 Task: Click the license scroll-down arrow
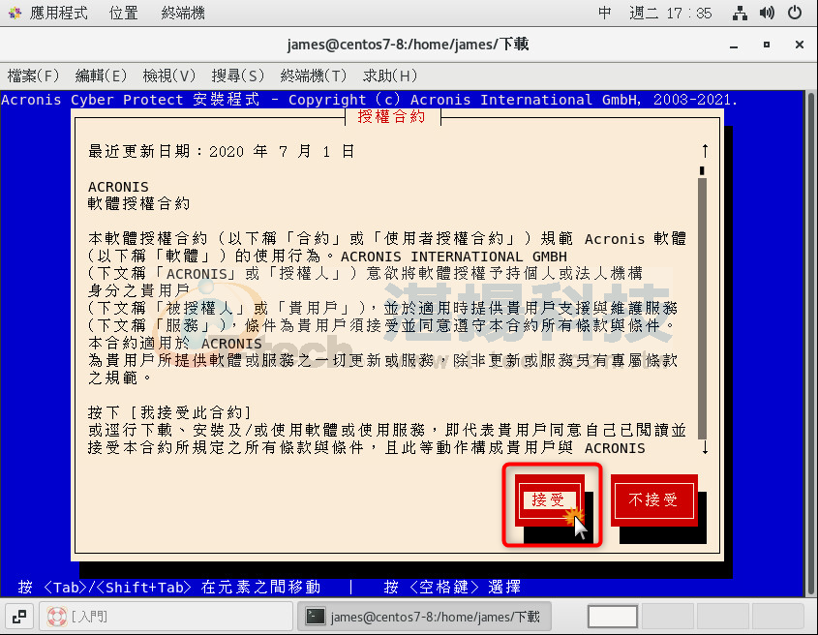pos(705,447)
